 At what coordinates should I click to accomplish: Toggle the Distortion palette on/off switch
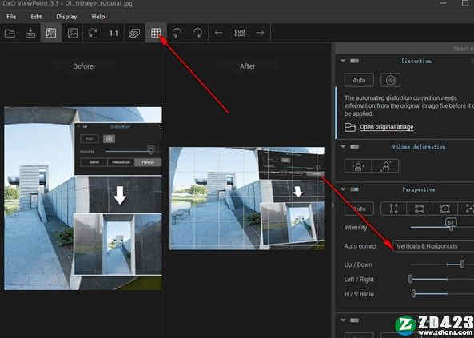[x=355, y=61]
